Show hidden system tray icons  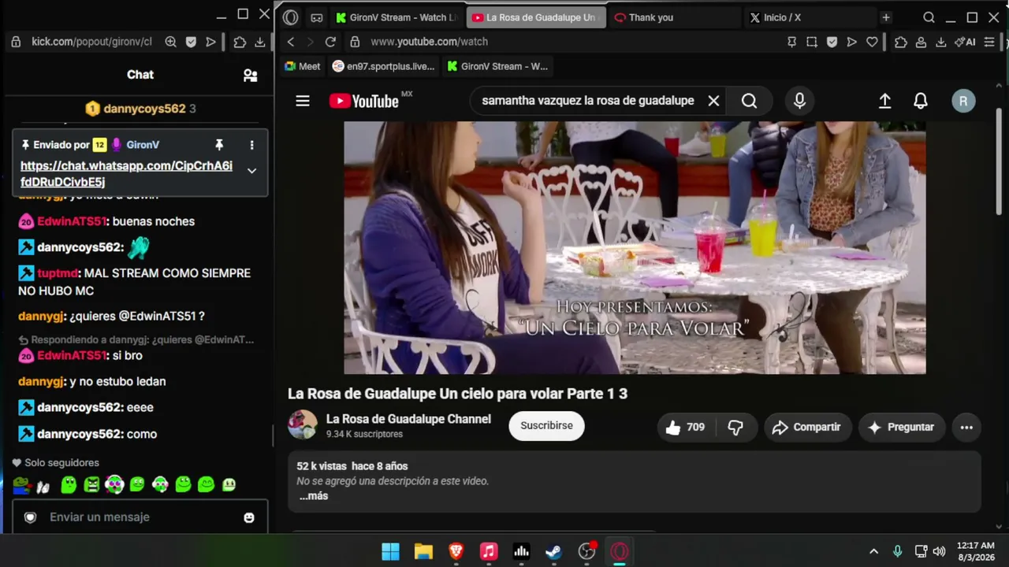click(873, 551)
